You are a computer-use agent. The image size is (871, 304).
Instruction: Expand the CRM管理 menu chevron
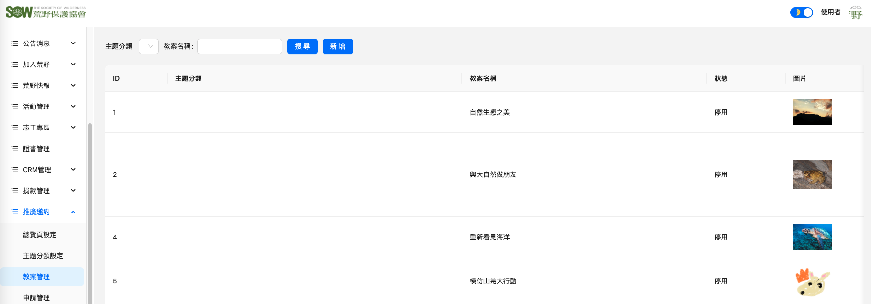coord(73,170)
